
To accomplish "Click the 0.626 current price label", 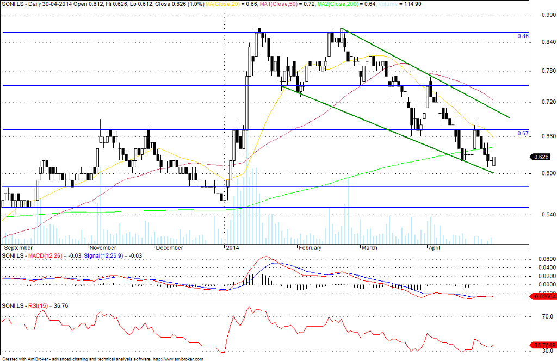I will click(541, 157).
